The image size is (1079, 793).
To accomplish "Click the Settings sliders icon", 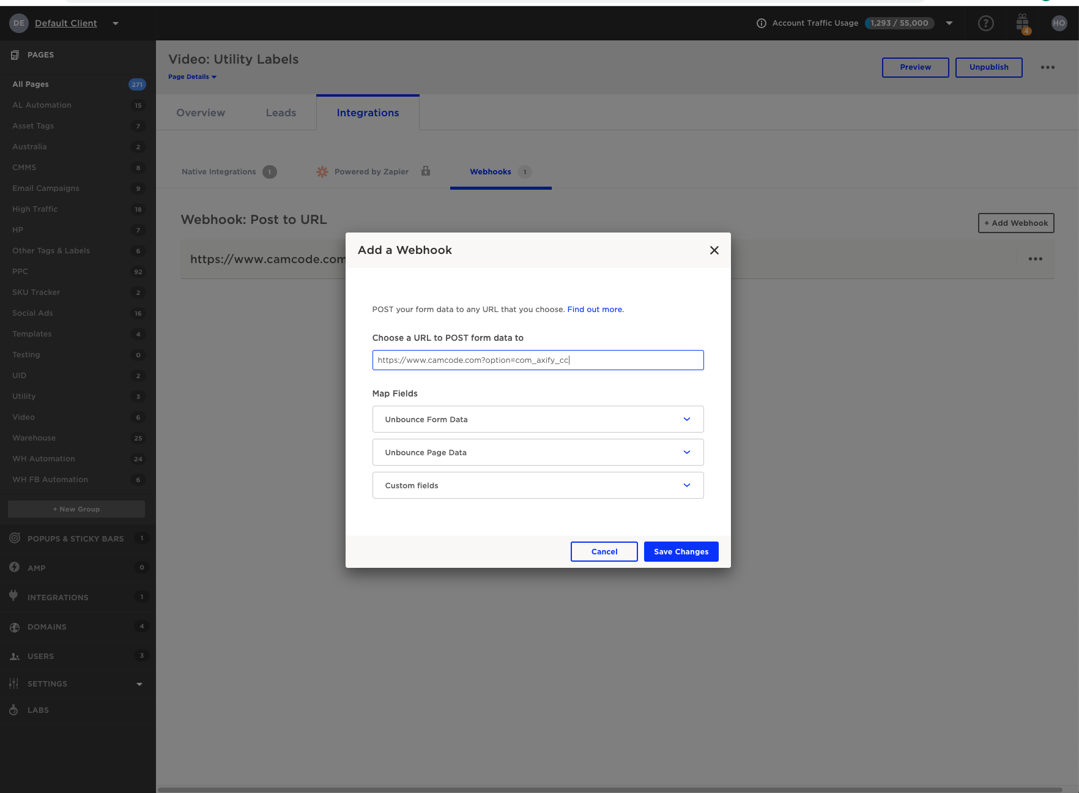I will point(13,683).
